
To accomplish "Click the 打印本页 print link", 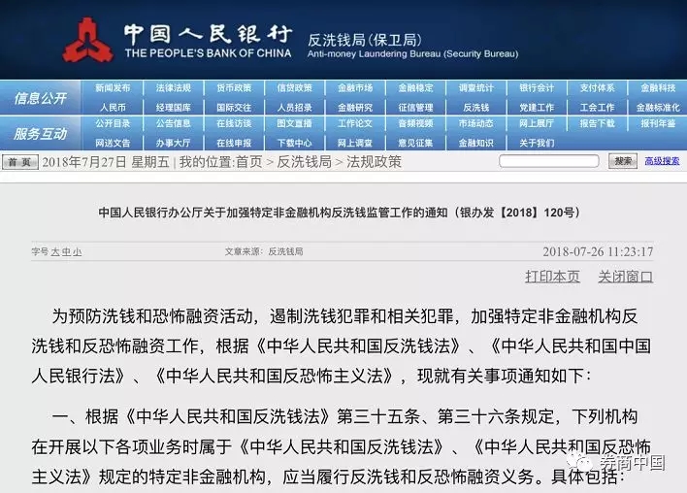I will 552,277.
